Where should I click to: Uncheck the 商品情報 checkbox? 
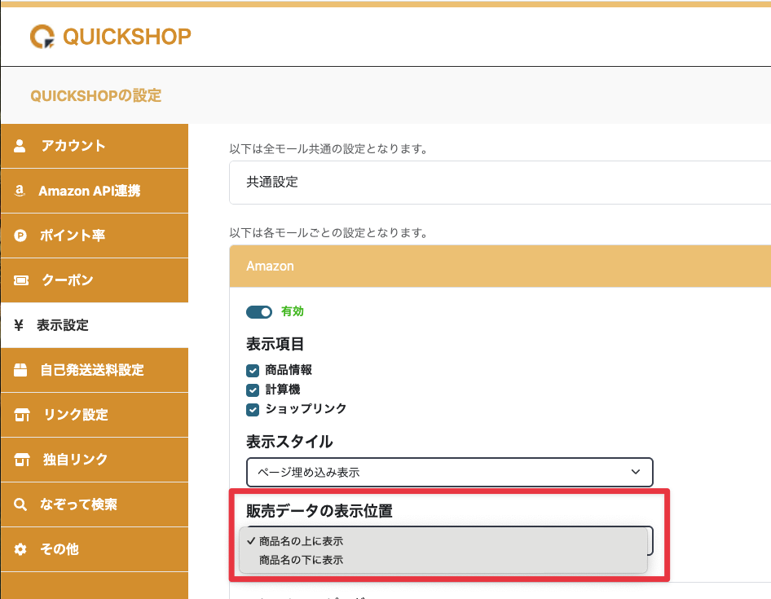pos(253,370)
